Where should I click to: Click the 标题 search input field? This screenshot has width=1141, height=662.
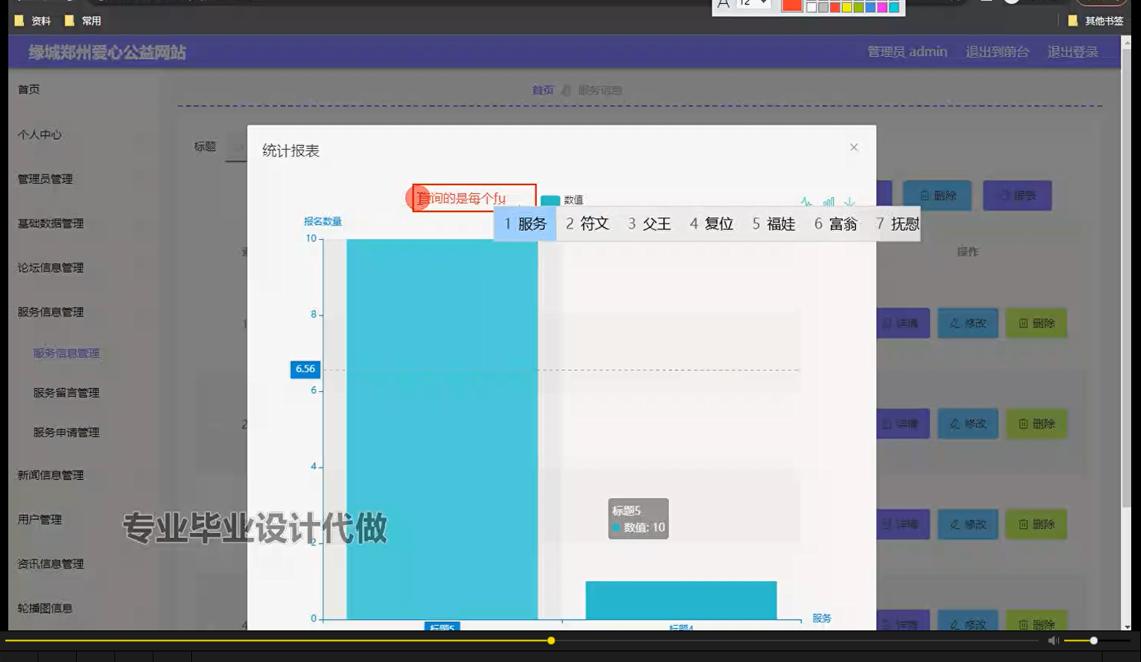[x=236, y=147]
